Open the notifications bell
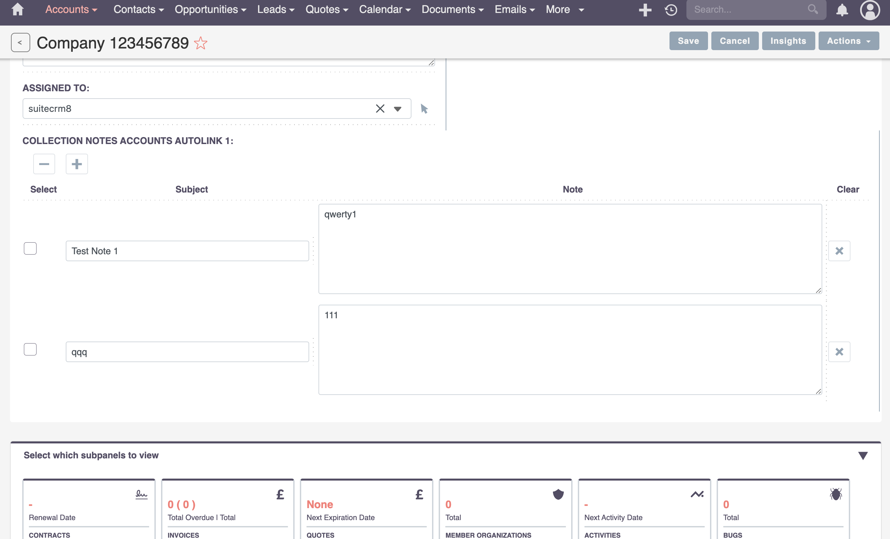Image resolution: width=890 pixels, height=539 pixels. pos(842,10)
